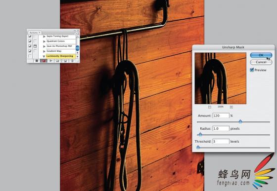Image resolution: width=277 pixels, height=191 pixels.
Task: Select the Save As Photoshop PDF action
Action: click(59, 46)
